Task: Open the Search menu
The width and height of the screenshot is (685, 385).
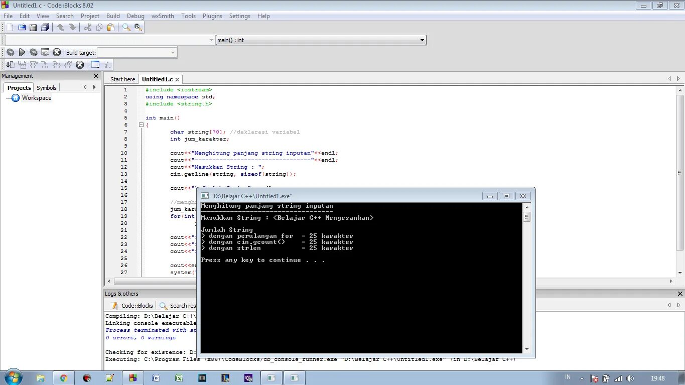Action: pyautogui.click(x=65, y=16)
